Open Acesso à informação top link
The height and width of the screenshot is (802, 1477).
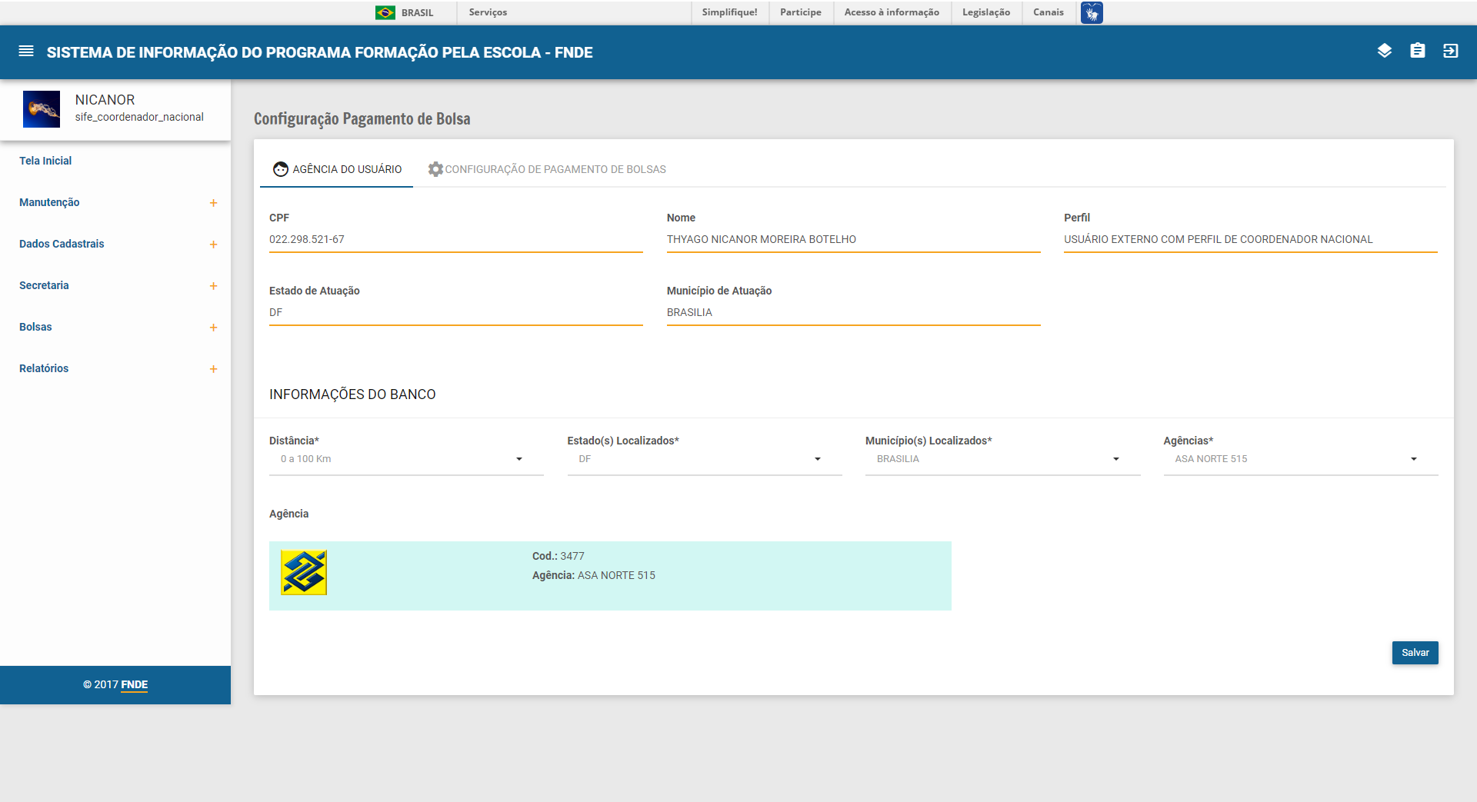point(891,12)
